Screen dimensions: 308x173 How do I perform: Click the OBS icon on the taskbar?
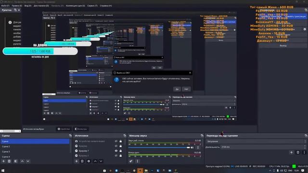click(140, 171)
